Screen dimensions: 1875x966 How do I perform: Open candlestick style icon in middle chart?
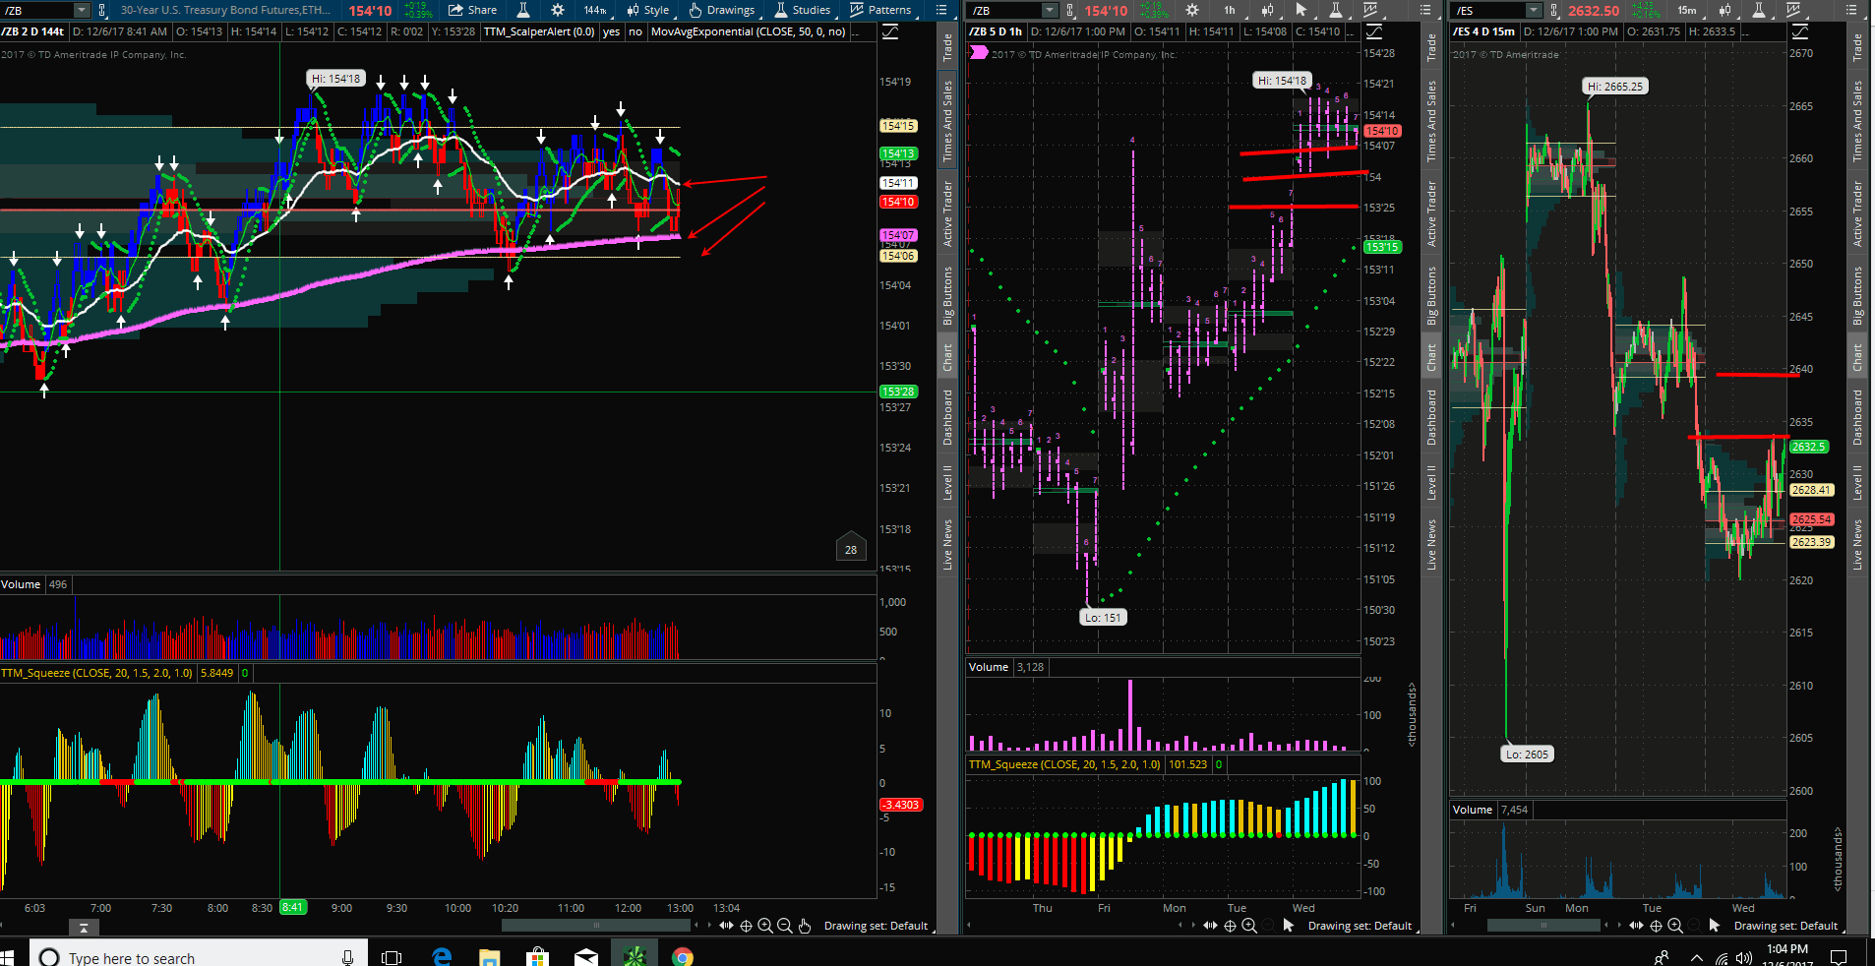1267,10
